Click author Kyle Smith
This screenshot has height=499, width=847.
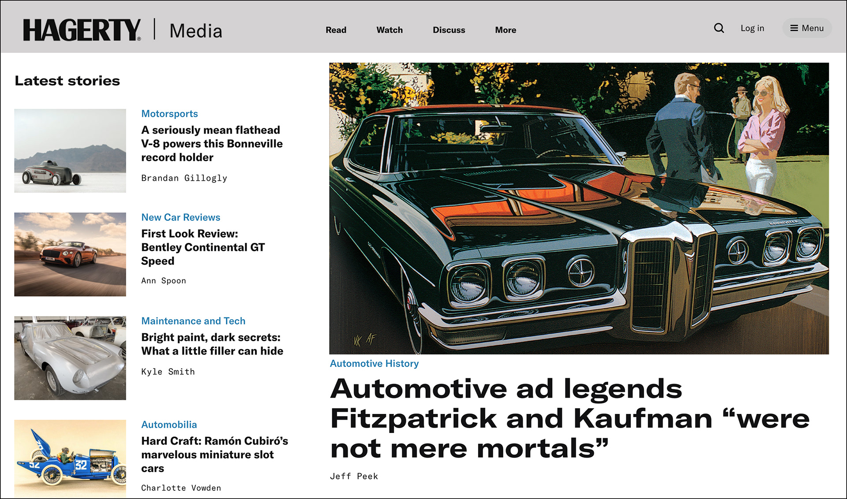pyautogui.click(x=168, y=372)
